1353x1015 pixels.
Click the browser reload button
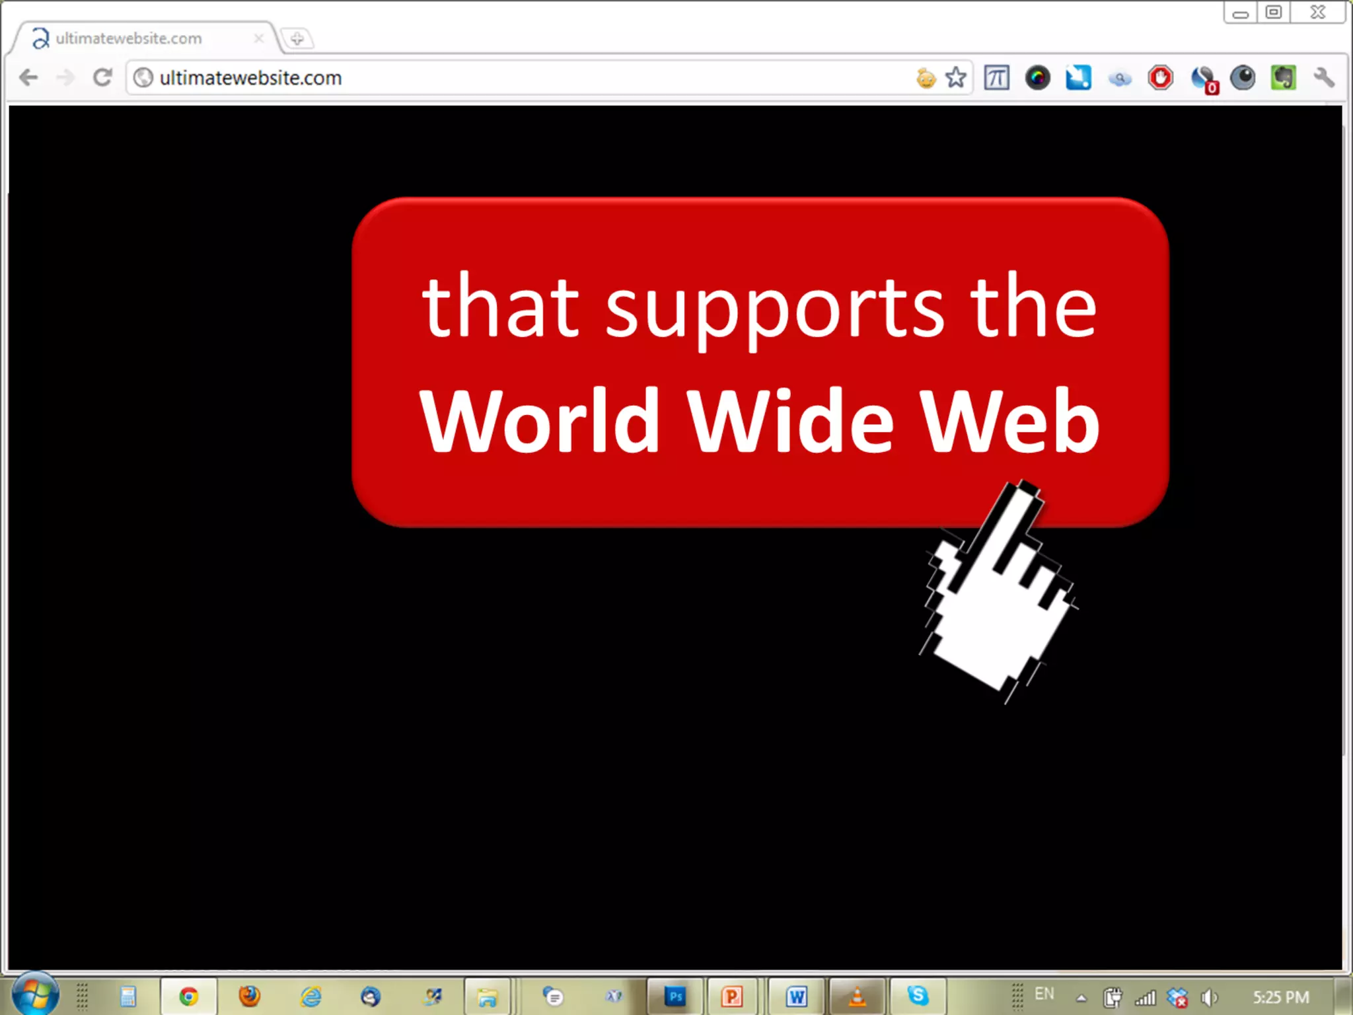(x=102, y=78)
